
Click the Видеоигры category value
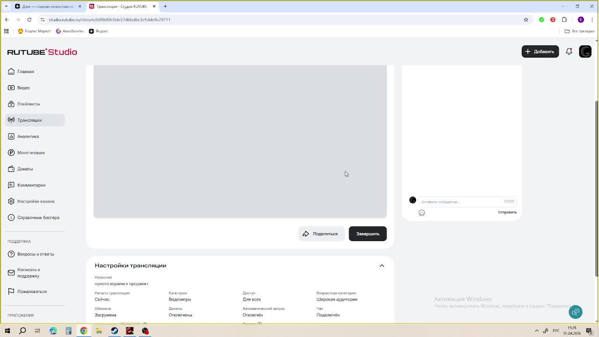pos(180,300)
